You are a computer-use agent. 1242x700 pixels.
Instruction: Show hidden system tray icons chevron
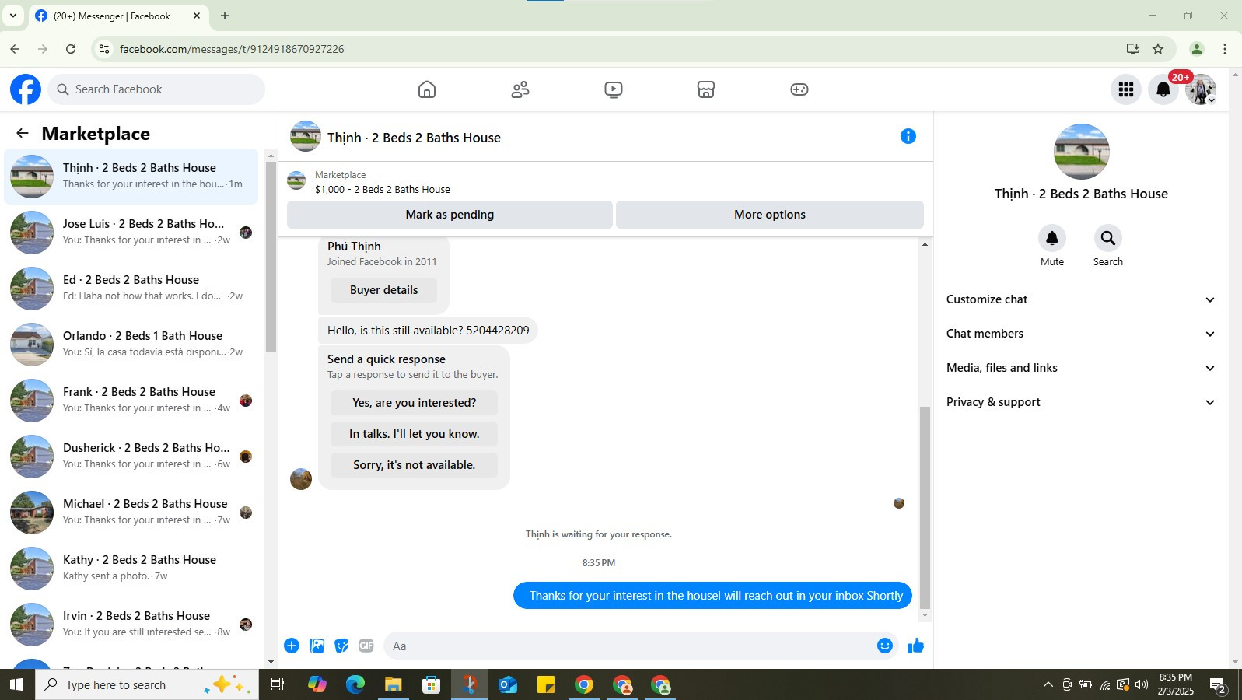pos(1048,684)
